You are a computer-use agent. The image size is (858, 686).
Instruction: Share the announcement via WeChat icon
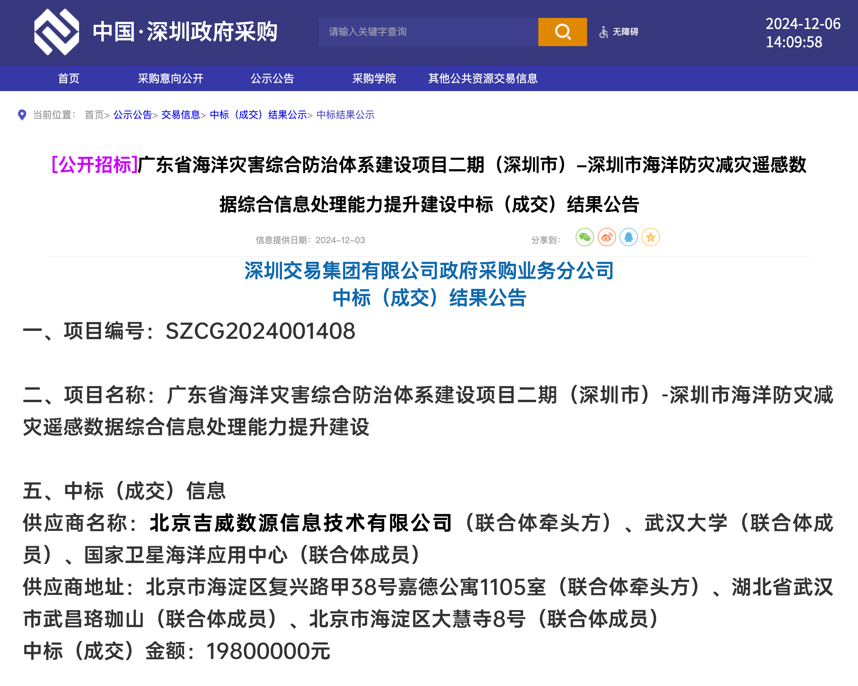[584, 238]
